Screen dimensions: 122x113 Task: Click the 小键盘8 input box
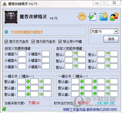point(46,54)
